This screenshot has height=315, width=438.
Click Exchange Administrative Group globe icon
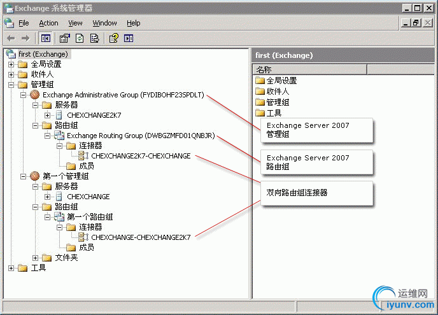[x=34, y=95]
